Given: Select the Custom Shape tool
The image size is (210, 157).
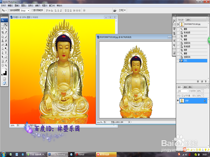Looking at the screenshot, I should [6, 57].
